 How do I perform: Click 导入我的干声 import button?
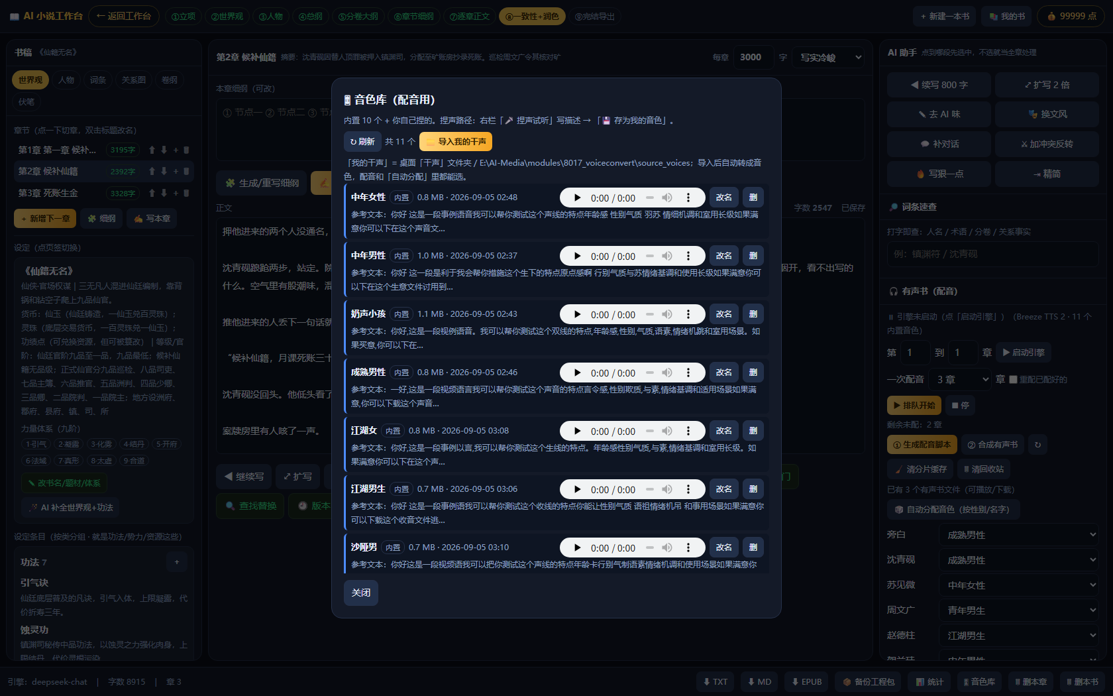(456, 142)
